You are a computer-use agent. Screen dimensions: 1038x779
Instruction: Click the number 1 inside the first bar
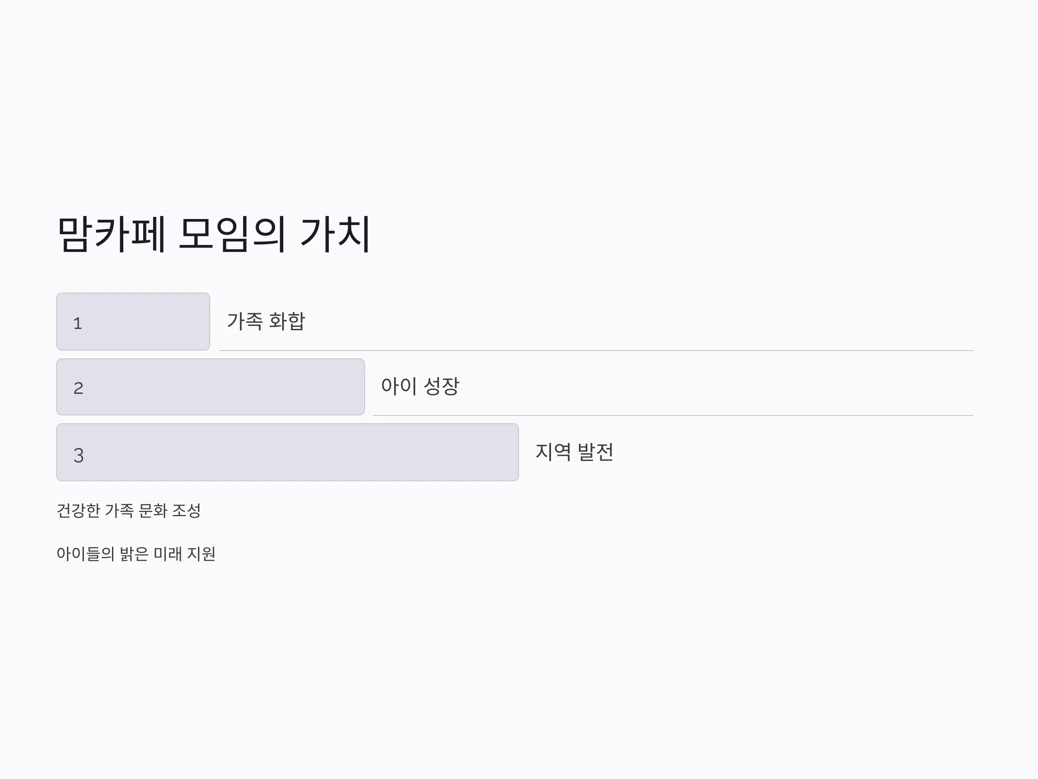(78, 324)
